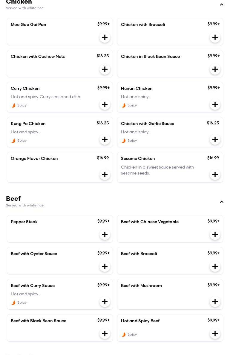Add Pepper Steak to cart
This screenshot has width=230, height=355.
click(x=105, y=235)
